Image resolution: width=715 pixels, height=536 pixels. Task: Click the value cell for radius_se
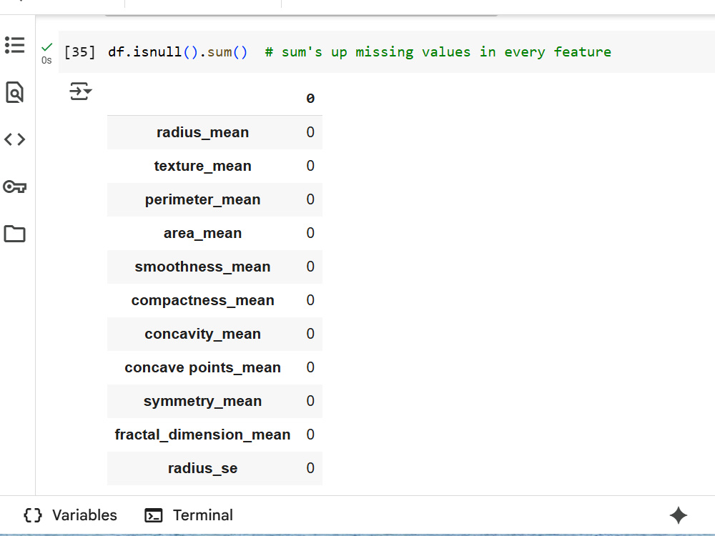(x=310, y=468)
